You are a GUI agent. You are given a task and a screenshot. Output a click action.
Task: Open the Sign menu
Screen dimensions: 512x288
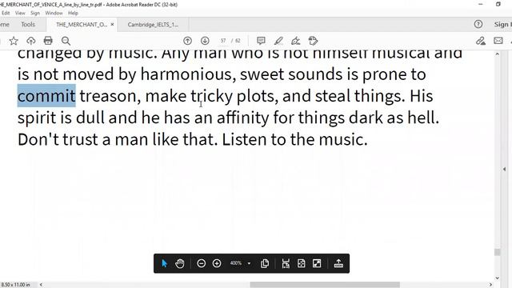point(35,13)
